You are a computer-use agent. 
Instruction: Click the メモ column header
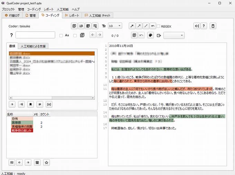coord(36,114)
